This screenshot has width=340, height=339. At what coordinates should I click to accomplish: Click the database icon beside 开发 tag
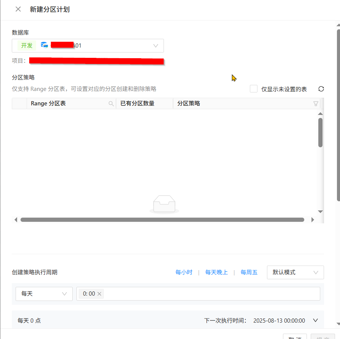(x=44, y=45)
